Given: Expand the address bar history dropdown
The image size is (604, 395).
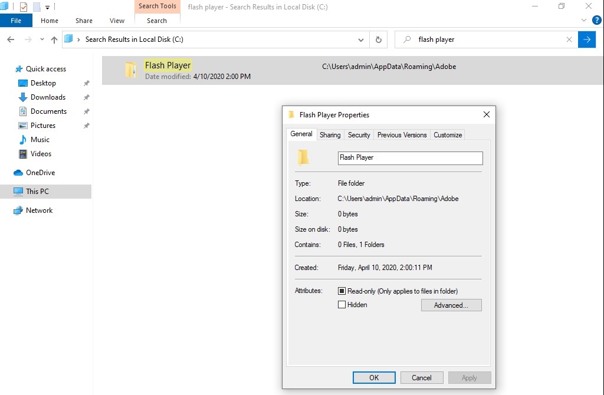Looking at the screenshot, I should 361,40.
